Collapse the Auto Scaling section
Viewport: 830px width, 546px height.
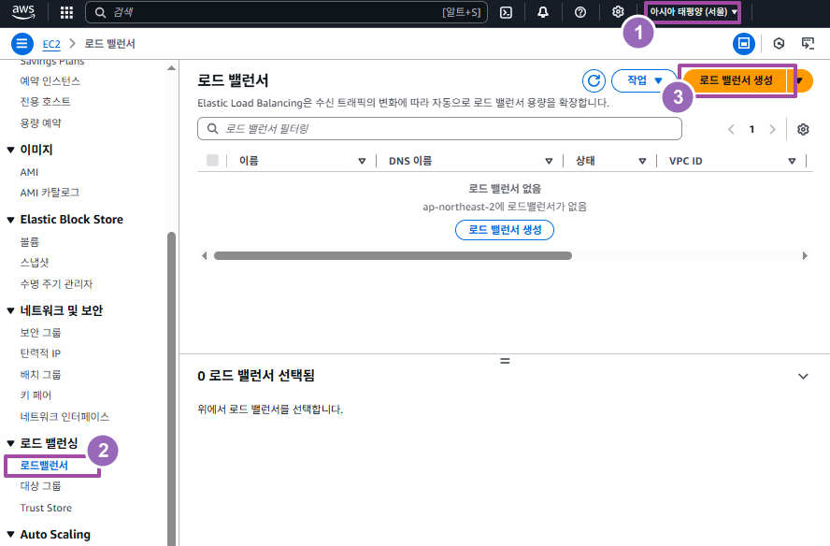coord(10,535)
